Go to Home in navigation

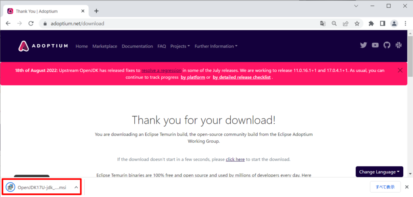pos(81,46)
